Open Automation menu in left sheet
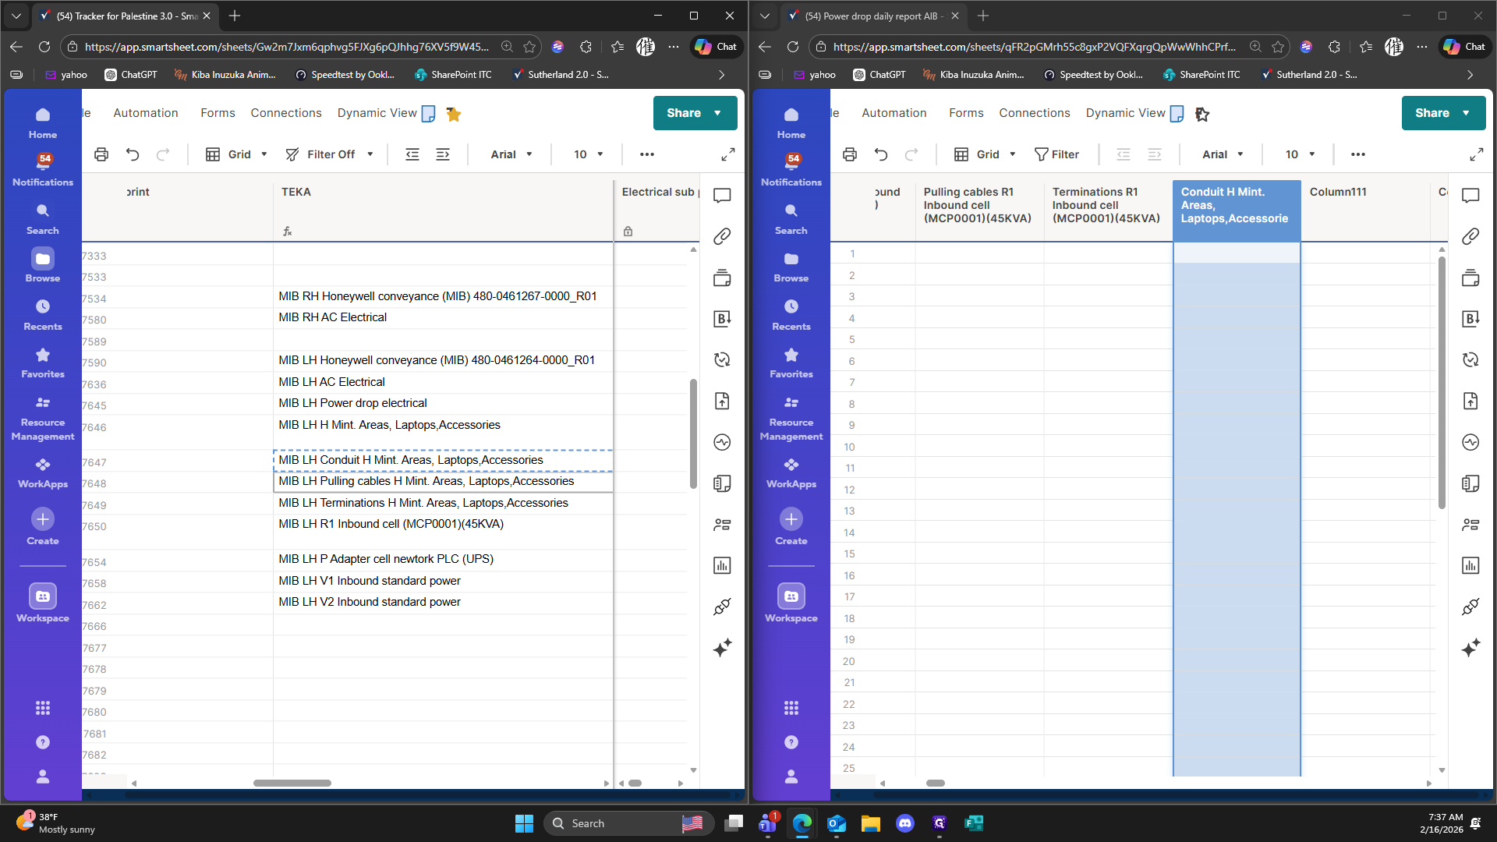This screenshot has height=842, width=1497. [146, 113]
